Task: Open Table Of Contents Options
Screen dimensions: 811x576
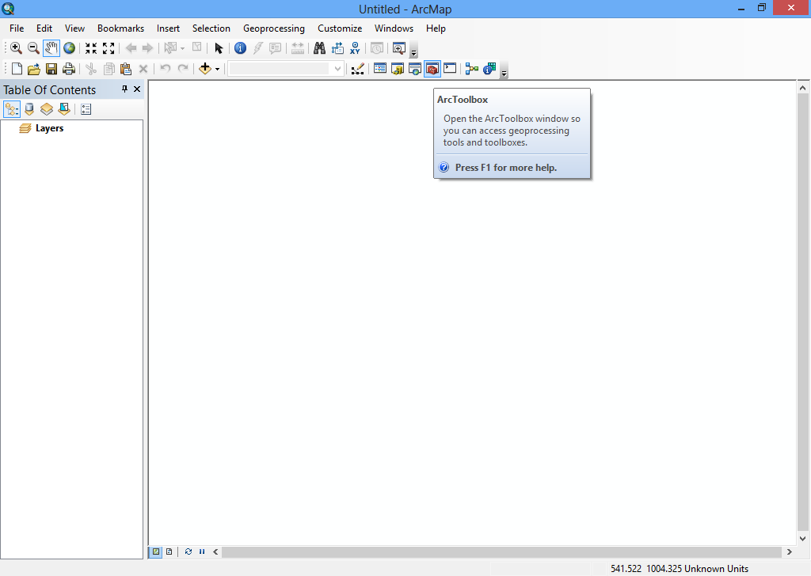Action: click(86, 109)
